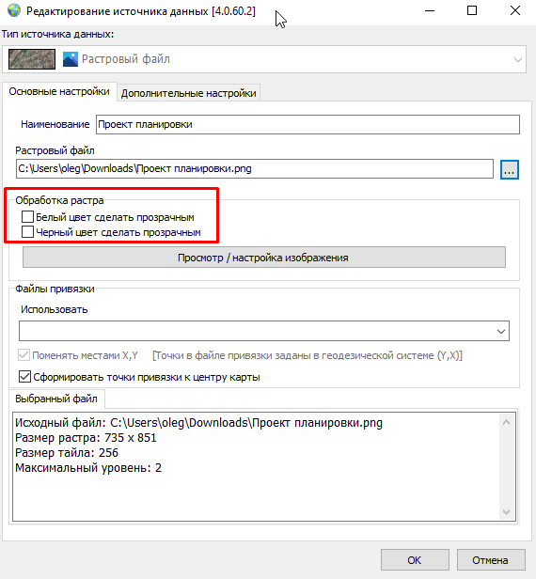Viewport: 536px width, 579px height.
Task: Enable 'Белый цвет сделать прозрачным' checkbox
Action: [27, 217]
